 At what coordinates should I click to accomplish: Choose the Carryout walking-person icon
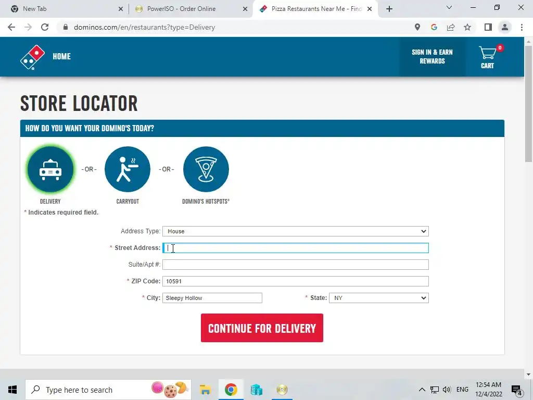point(128,169)
